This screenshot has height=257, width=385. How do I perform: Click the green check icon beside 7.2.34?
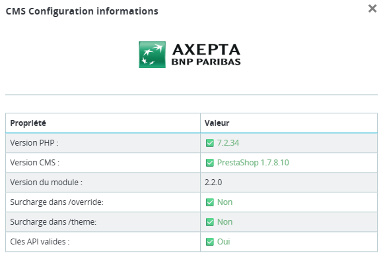tap(210, 143)
